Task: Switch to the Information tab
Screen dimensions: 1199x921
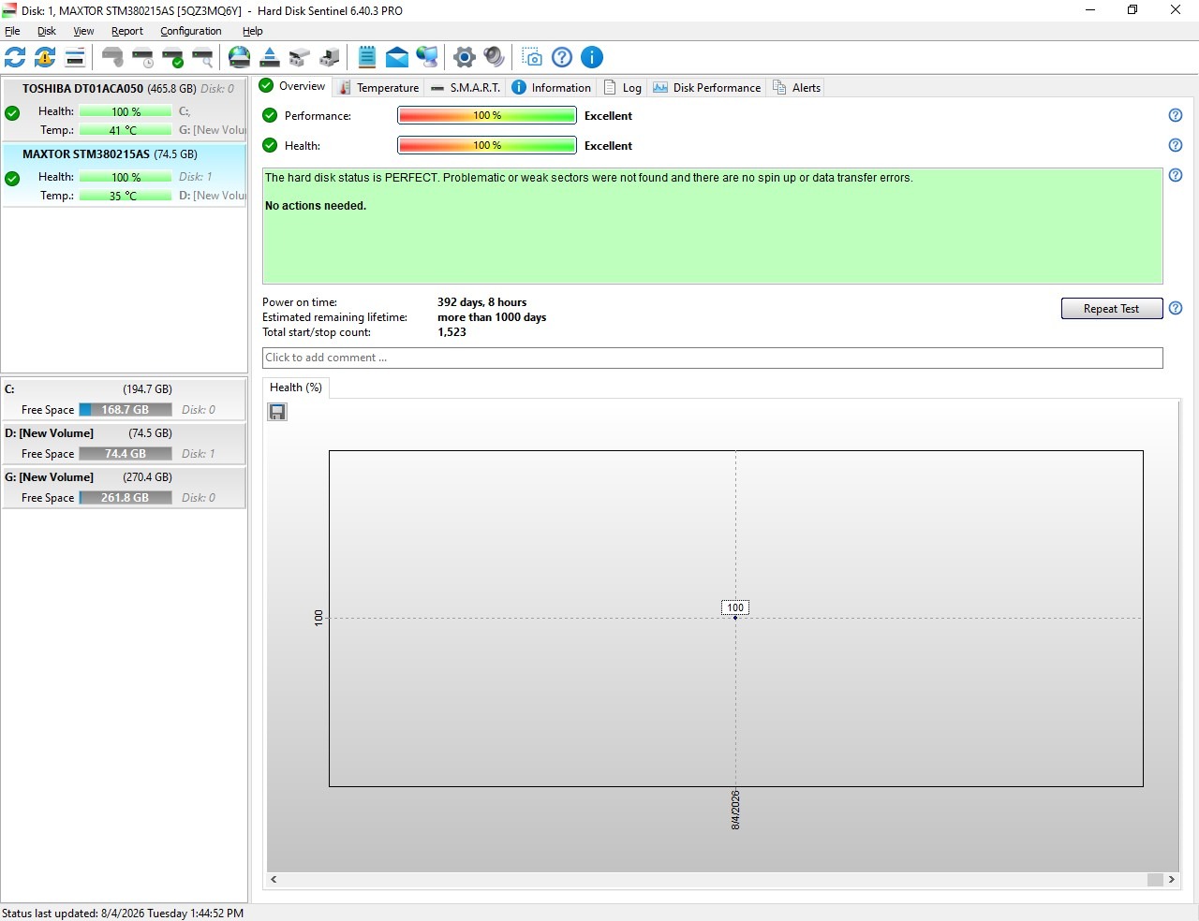Action: [x=551, y=87]
